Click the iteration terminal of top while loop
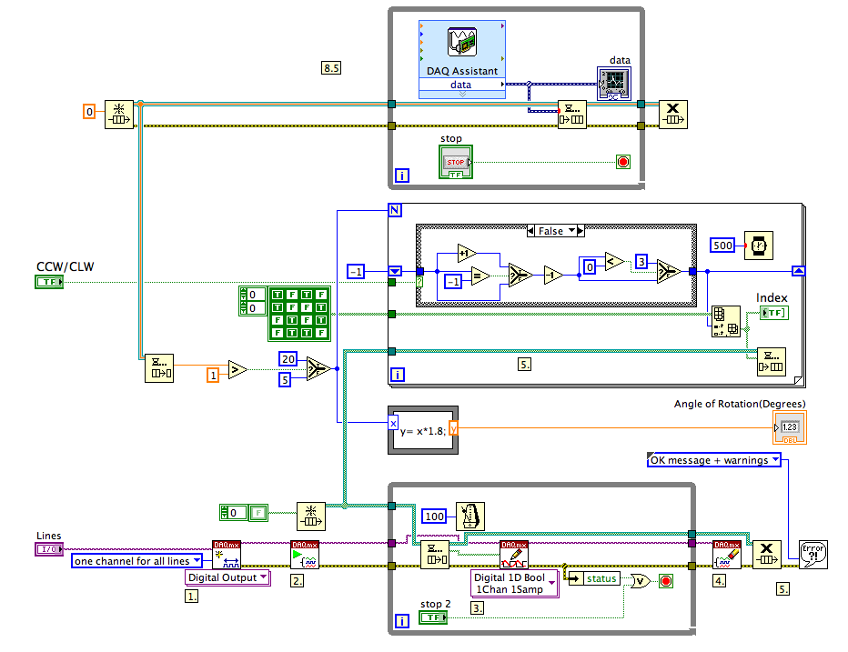848x652 pixels. click(x=402, y=176)
